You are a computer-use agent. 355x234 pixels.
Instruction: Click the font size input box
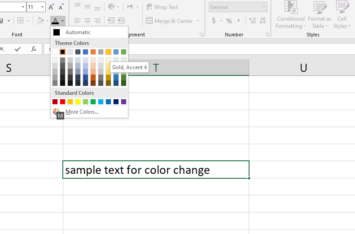click(34, 7)
